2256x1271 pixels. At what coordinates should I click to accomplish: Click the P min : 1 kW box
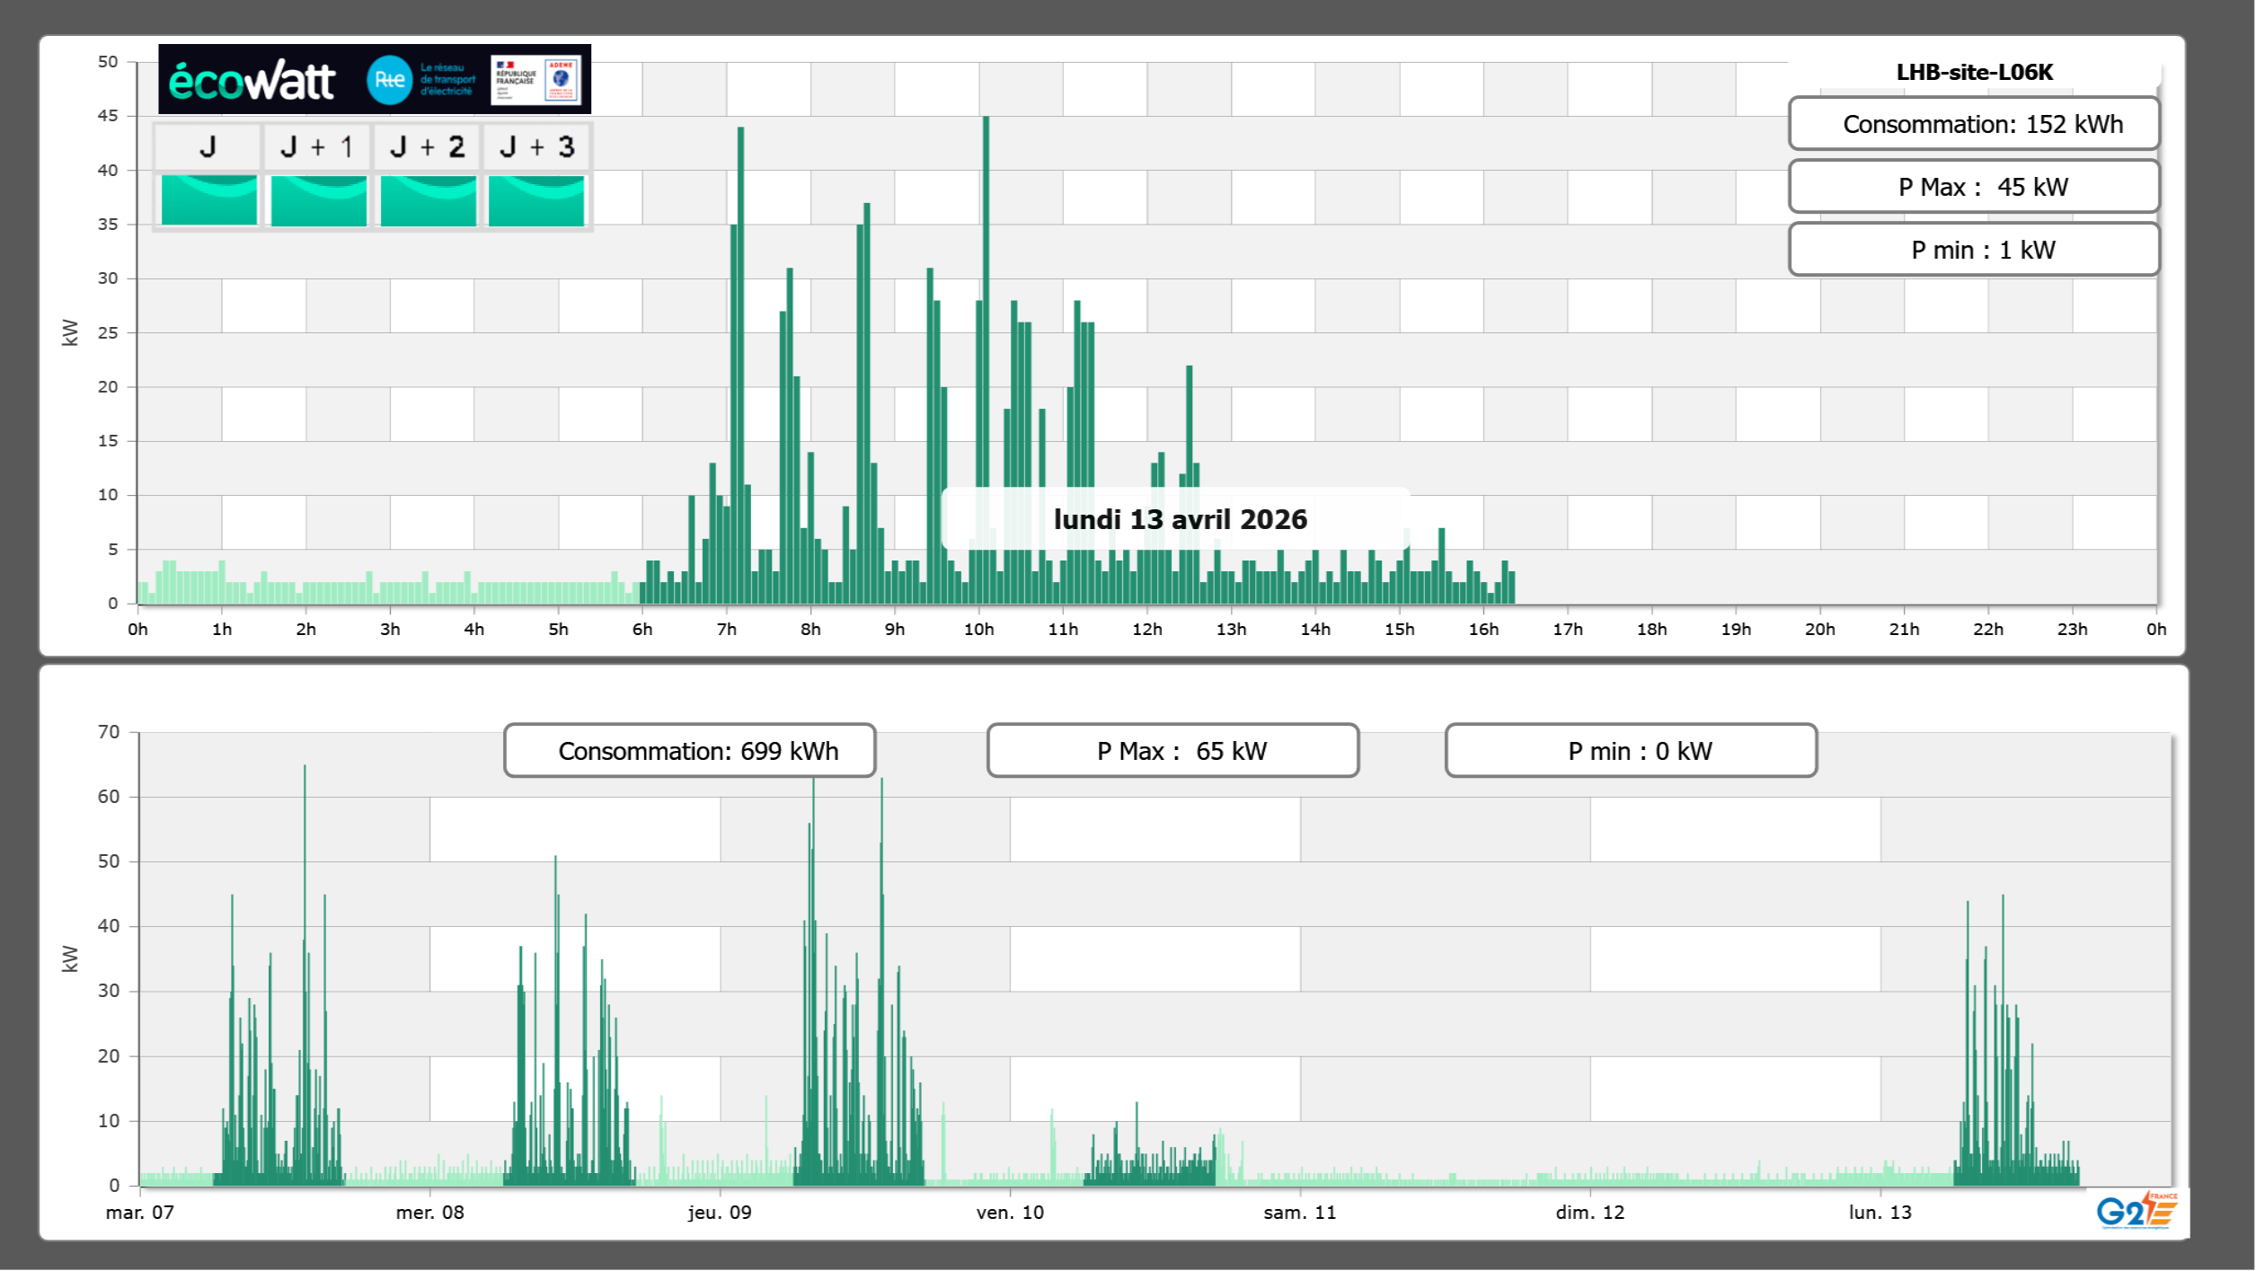point(1973,250)
